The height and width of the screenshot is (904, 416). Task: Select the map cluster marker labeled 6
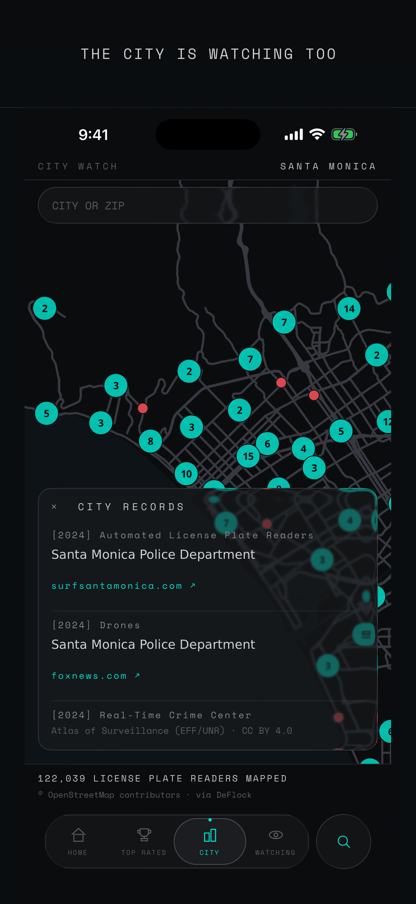267,443
